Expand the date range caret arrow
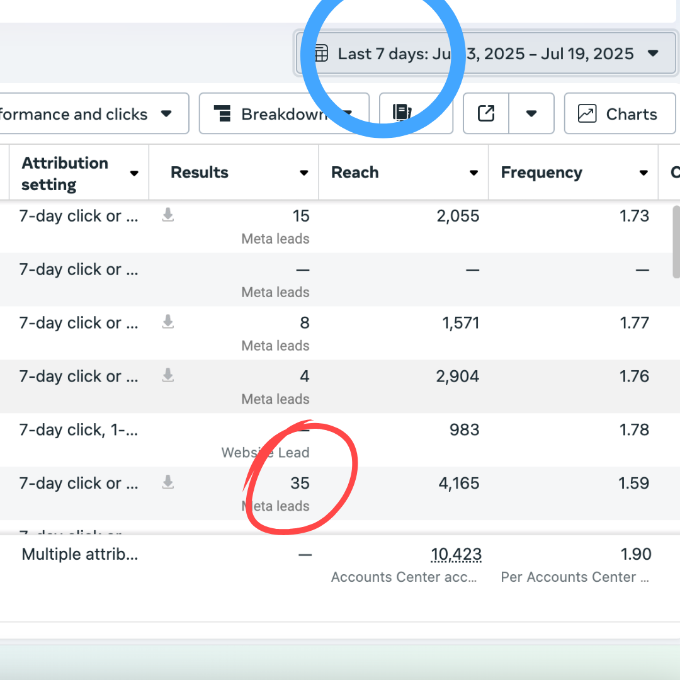680x680 pixels. click(653, 54)
